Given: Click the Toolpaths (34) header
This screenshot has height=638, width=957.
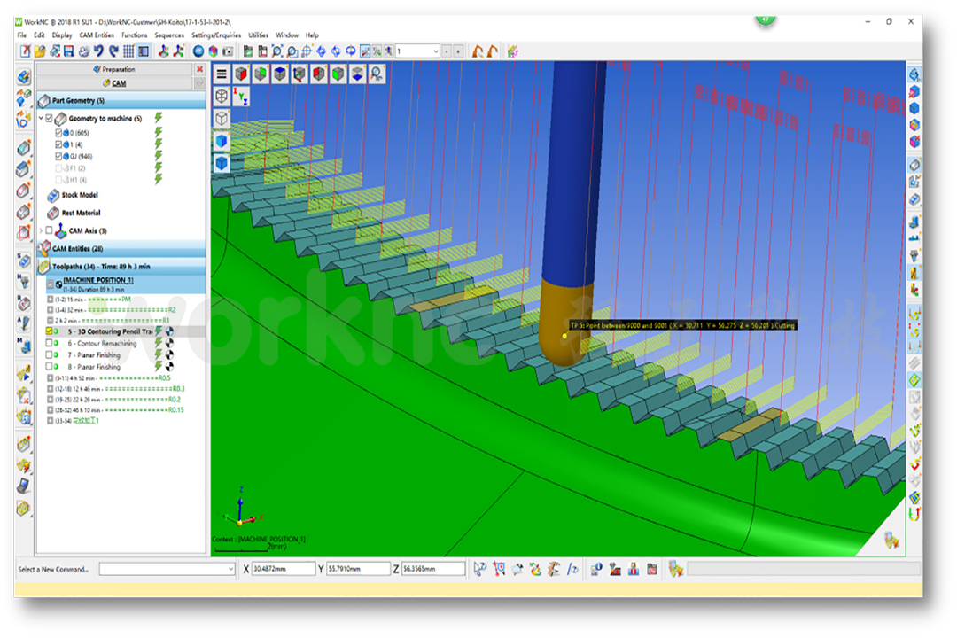Looking at the screenshot, I should (121, 267).
